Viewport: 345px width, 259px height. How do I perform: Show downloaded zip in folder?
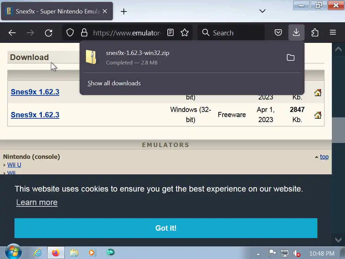[290, 57]
